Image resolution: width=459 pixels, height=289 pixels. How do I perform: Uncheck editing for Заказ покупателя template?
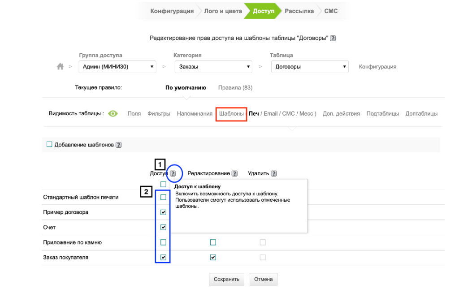pyautogui.click(x=213, y=258)
